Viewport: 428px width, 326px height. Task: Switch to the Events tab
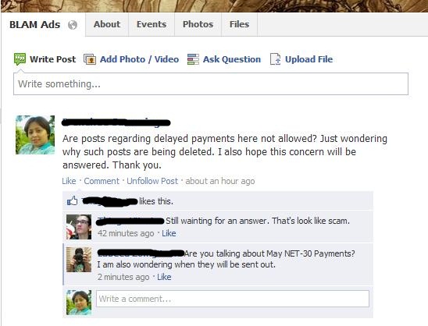coord(152,24)
